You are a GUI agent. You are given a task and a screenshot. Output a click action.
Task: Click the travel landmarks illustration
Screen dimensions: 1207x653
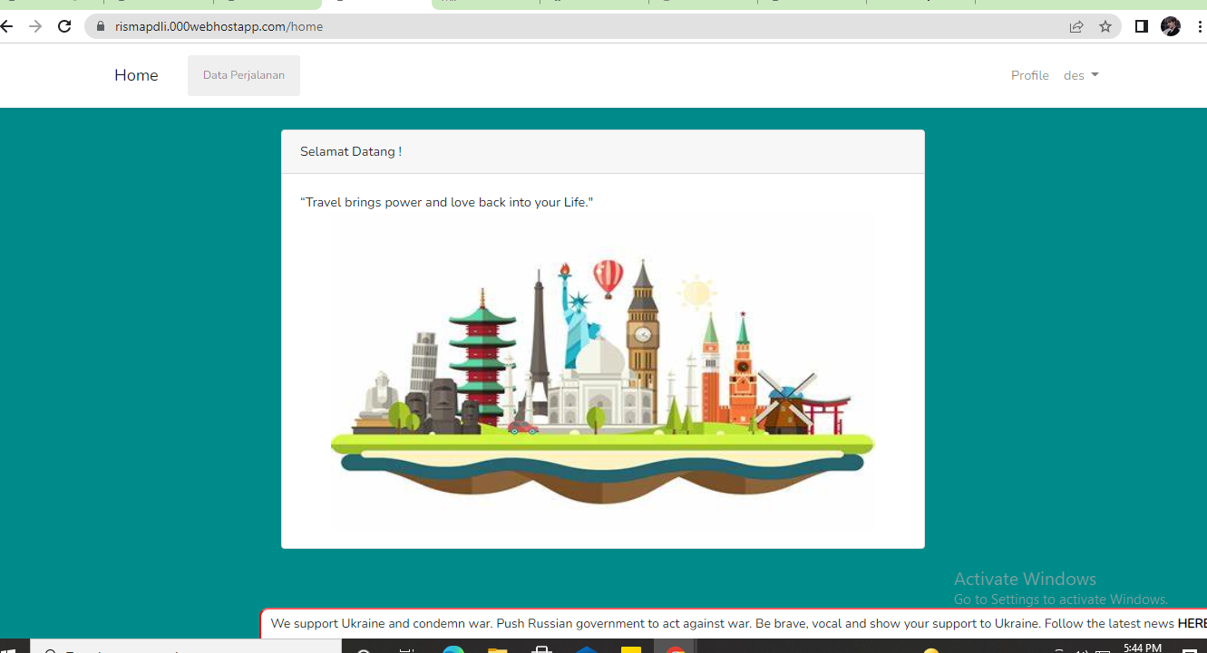pos(602,371)
